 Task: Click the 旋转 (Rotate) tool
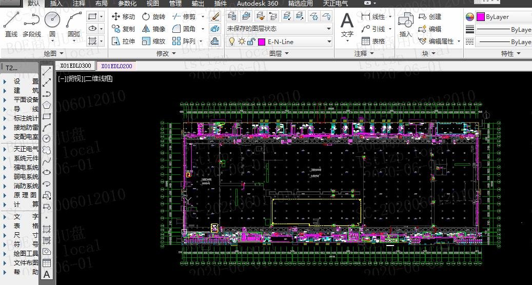point(153,16)
